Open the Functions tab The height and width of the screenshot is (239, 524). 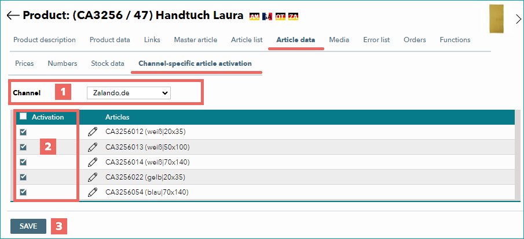pos(455,40)
